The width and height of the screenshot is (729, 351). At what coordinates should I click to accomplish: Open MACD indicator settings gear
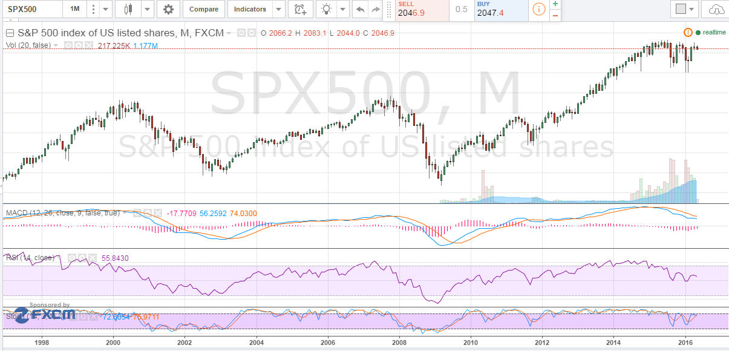coord(148,213)
